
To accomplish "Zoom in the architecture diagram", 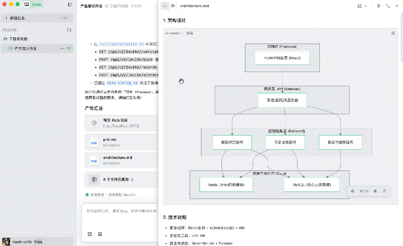I will [x=375, y=191].
